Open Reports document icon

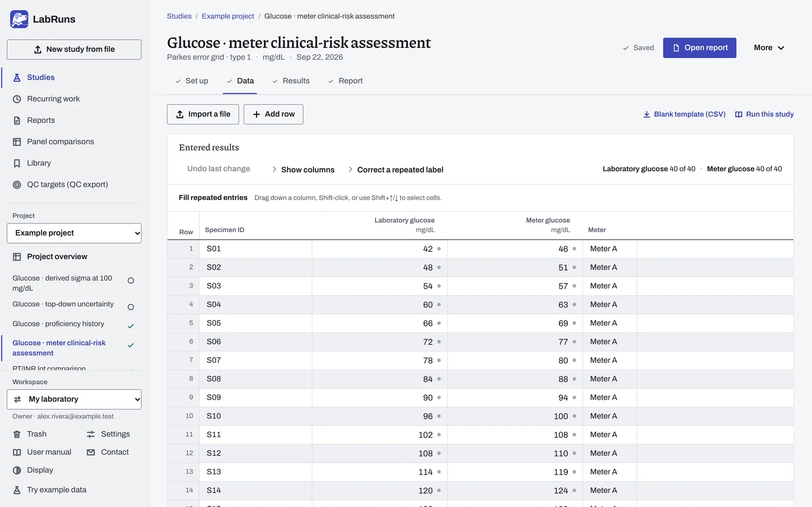click(x=17, y=121)
